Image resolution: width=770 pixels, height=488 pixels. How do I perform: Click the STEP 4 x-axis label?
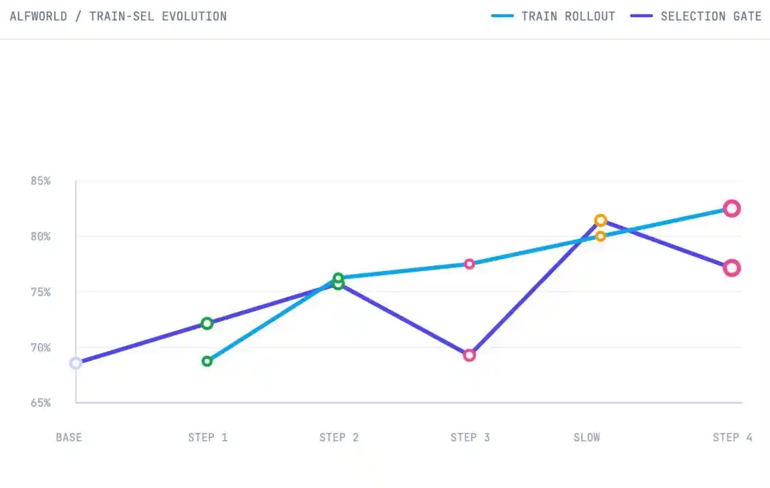[x=732, y=437]
